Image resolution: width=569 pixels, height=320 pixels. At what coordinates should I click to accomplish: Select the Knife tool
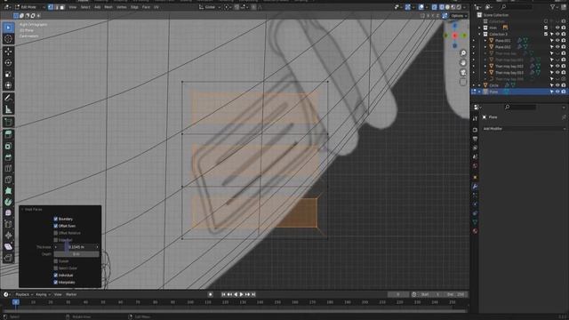(8, 180)
